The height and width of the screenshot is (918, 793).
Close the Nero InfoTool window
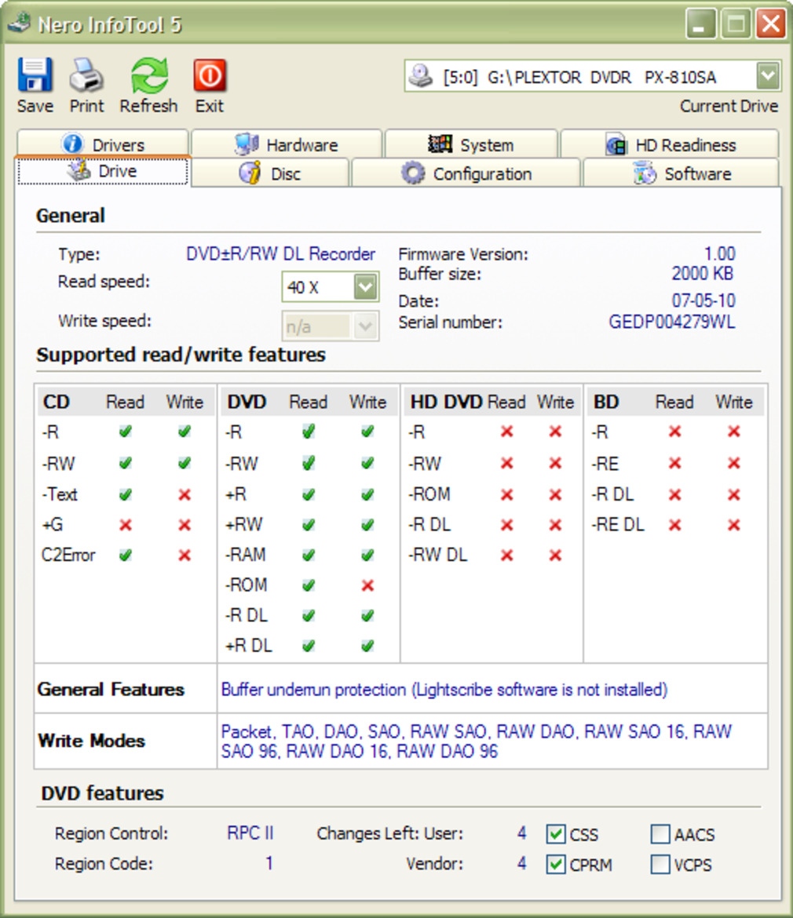pos(770,24)
